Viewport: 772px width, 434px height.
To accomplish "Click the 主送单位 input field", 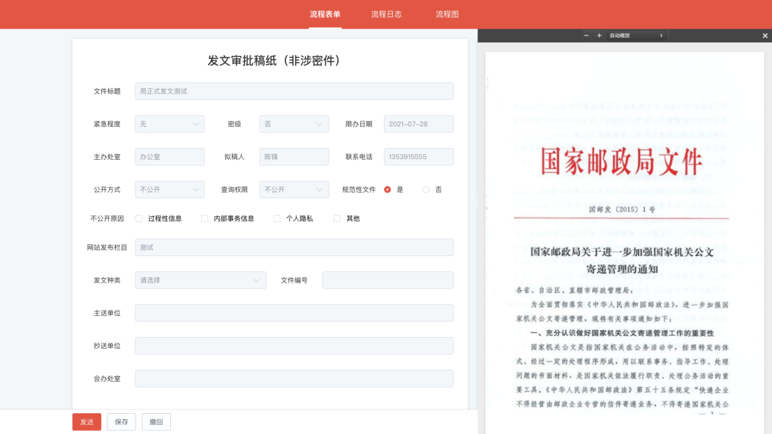I will click(x=294, y=313).
